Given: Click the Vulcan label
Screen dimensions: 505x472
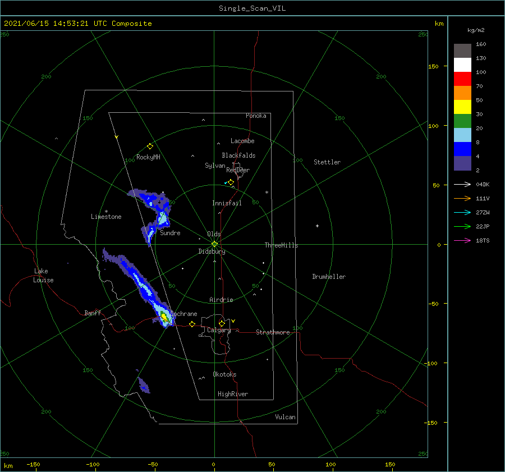Looking at the screenshot, I should click(286, 417).
